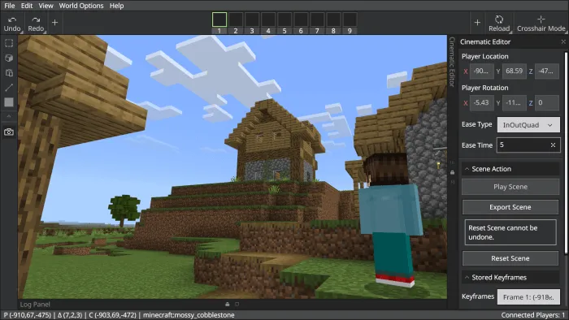The image size is (569, 320).
Task: Open the Ease Type InOutQuad dropdown
Action: click(528, 124)
